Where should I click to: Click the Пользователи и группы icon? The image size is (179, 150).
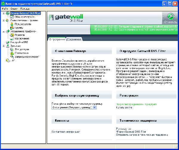(x=8, y=20)
